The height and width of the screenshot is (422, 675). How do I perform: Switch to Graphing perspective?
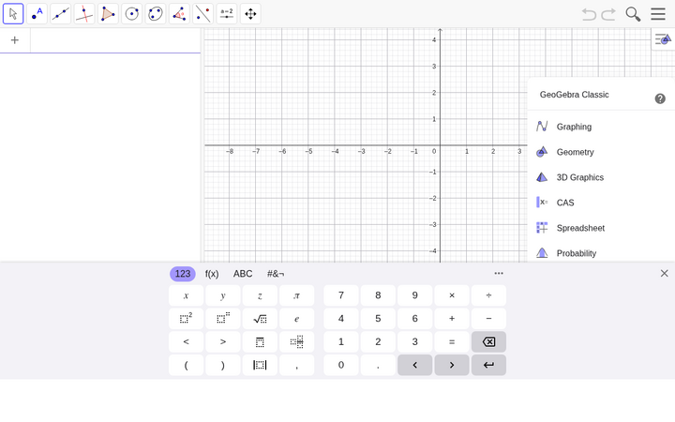(601, 127)
